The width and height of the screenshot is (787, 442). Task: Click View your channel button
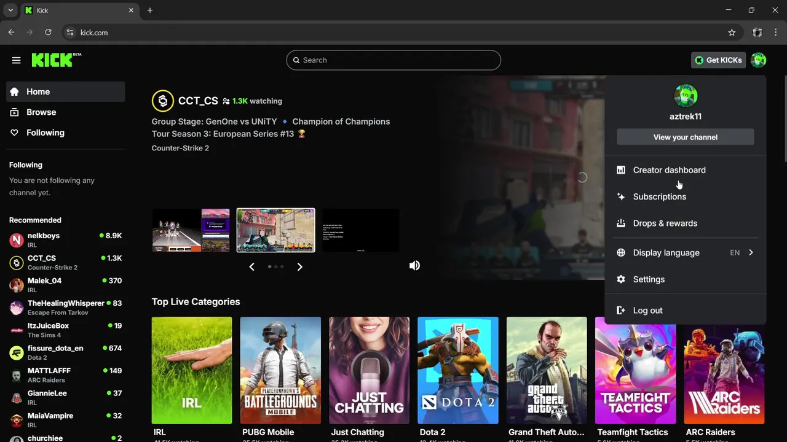pos(686,137)
